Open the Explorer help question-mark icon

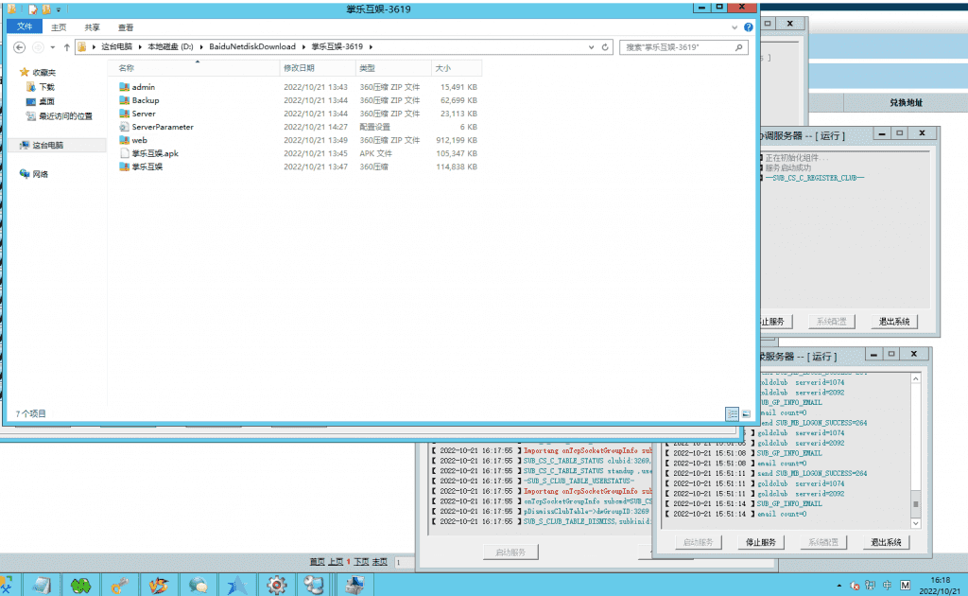pos(749,27)
